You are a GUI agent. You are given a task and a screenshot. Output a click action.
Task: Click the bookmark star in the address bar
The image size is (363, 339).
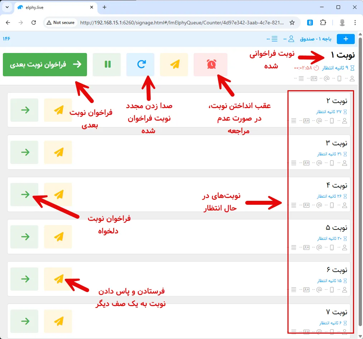click(x=292, y=22)
